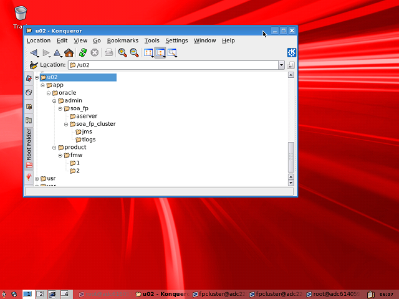The image size is (399, 299).
Task: Go forward with the Forward arrow
Action: click(46, 53)
